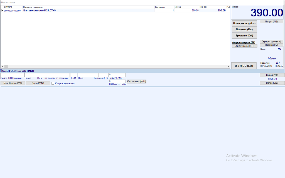Focus the Назив product name field

click(x=47, y=75)
